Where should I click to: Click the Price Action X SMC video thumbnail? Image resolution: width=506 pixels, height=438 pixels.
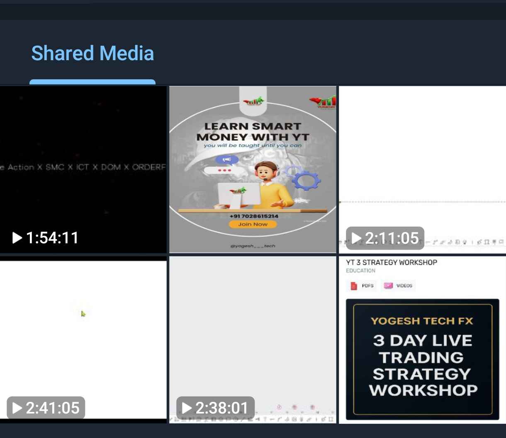click(83, 167)
